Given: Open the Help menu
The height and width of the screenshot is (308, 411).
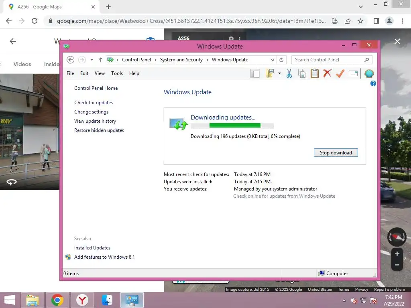Looking at the screenshot, I should point(134,73).
